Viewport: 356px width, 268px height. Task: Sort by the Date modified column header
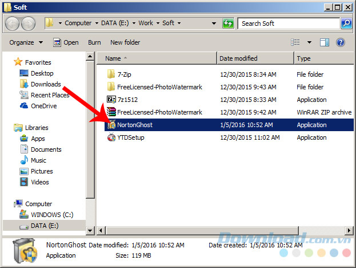coord(255,58)
